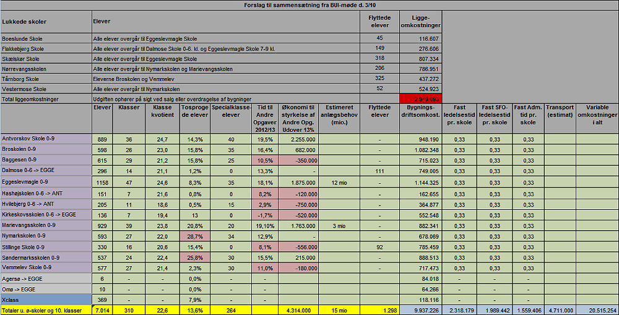The height and width of the screenshot is (315, 619).
Task: Click the title cell 'Forslag til sammensætning fra BUI-møde'
Action: tap(309, 6)
